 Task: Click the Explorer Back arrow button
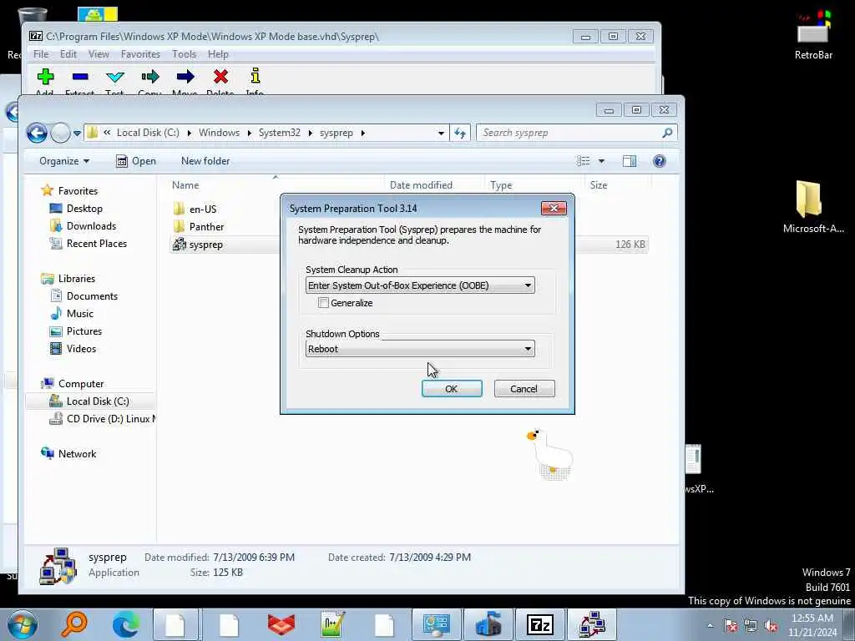[37, 133]
